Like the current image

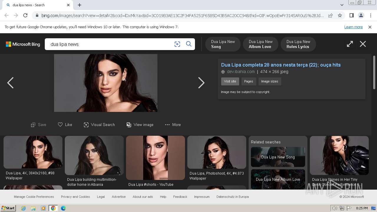click(x=65, y=125)
